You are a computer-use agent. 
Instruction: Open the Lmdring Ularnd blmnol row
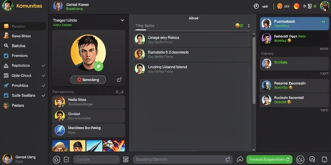point(191,69)
